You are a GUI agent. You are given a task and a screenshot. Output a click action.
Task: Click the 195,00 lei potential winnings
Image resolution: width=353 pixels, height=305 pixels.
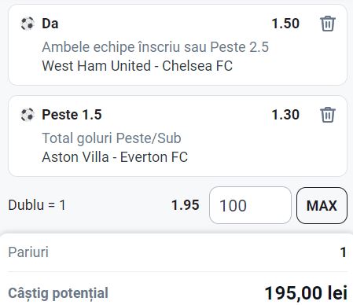click(x=306, y=293)
